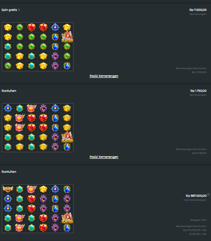
Task: Click the purple moon in the top row of the Rp 1.750,00 grid
Action: tap(43, 108)
